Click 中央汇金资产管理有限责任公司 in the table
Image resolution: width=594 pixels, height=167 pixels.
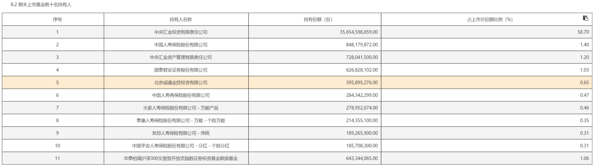pyautogui.click(x=181, y=57)
